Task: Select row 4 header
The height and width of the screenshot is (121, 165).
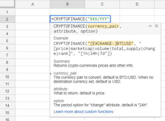Action: [7, 34]
